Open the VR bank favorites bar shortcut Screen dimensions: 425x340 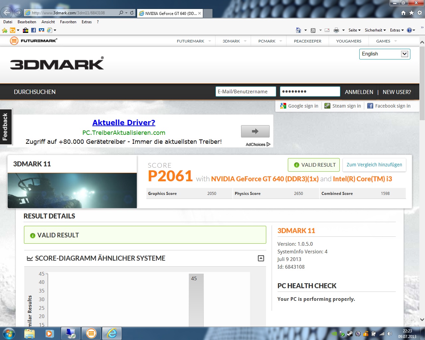tap(42, 30)
